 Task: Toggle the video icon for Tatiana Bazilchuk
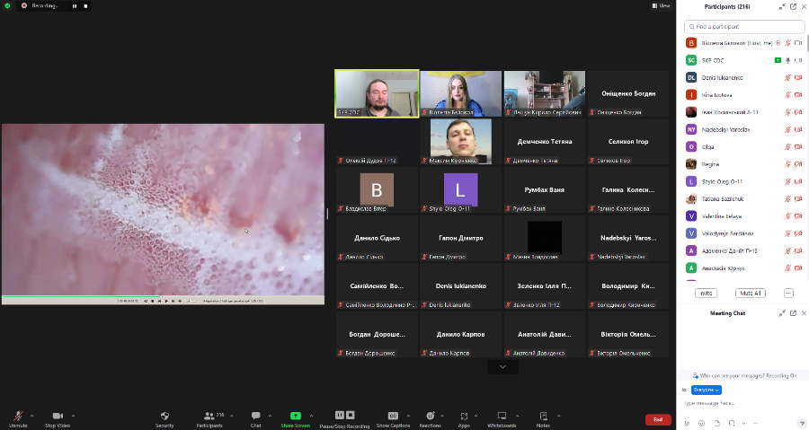(798, 198)
